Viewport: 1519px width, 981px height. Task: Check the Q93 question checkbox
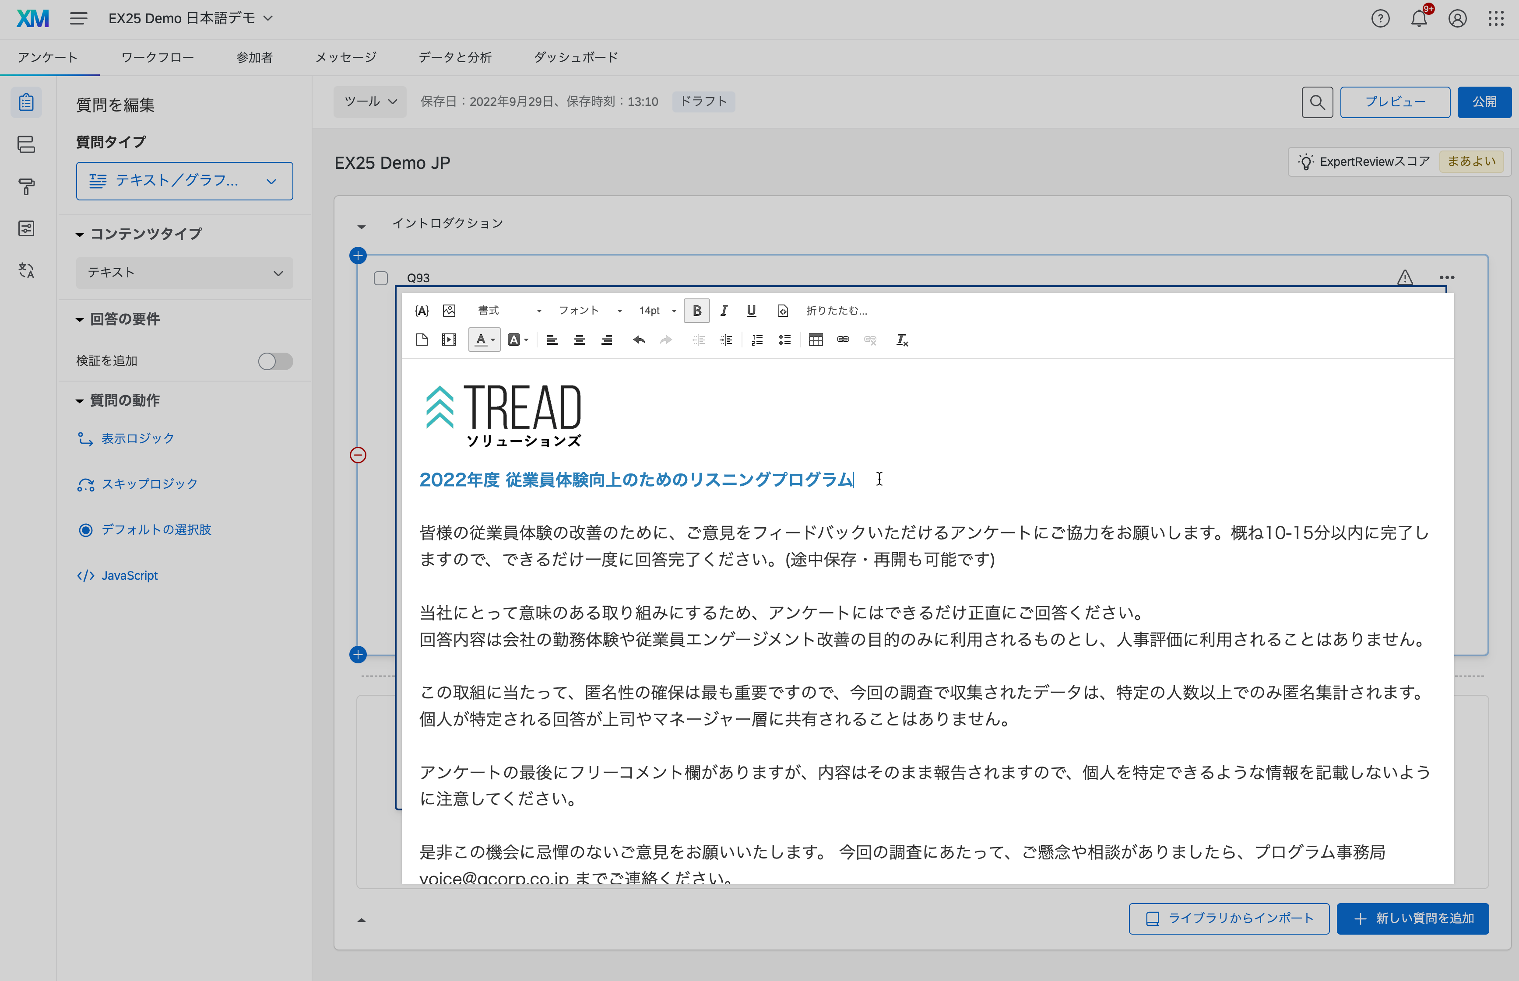pyautogui.click(x=380, y=278)
